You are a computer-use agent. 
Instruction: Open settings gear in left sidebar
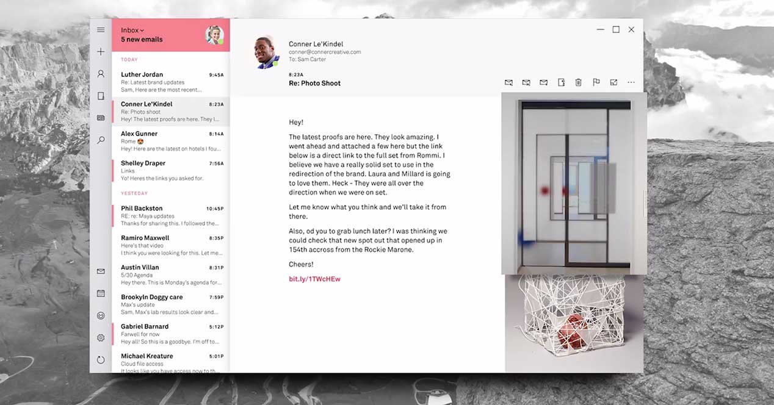click(x=101, y=338)
